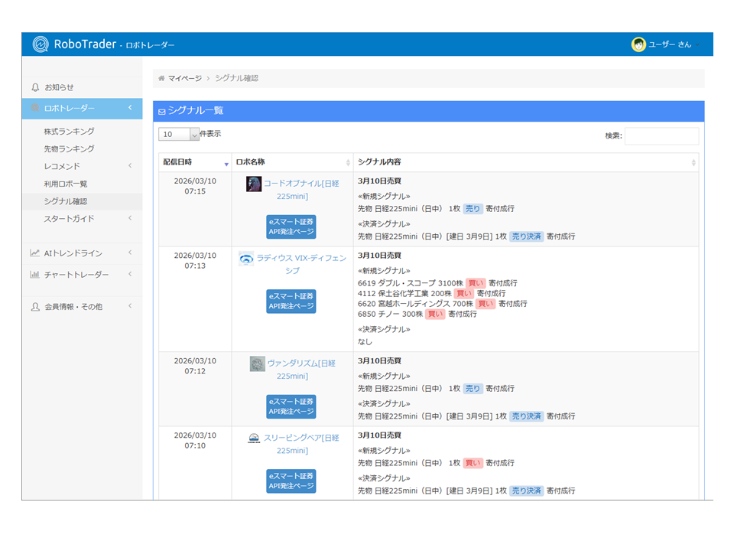Open 株式ランキング in sidebar
Viewport: 734px width, 551px height.
(70, 132)
